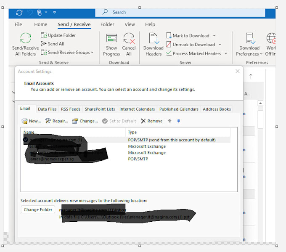Move account up with gray arrow

[169, 121]
